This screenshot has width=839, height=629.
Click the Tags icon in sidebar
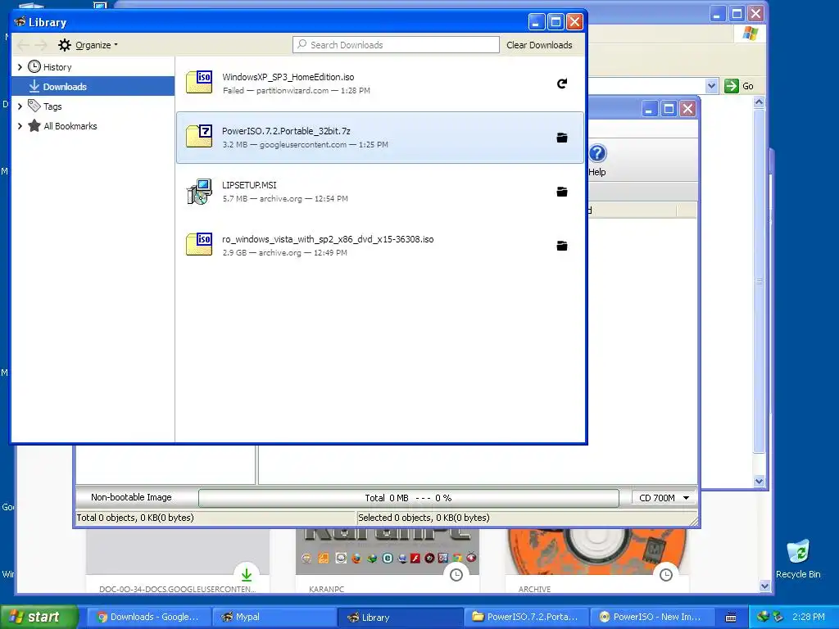[x=34, y=106]
